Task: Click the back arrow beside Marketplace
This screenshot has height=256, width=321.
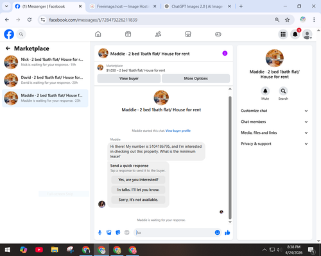Action: pos(8,49)
